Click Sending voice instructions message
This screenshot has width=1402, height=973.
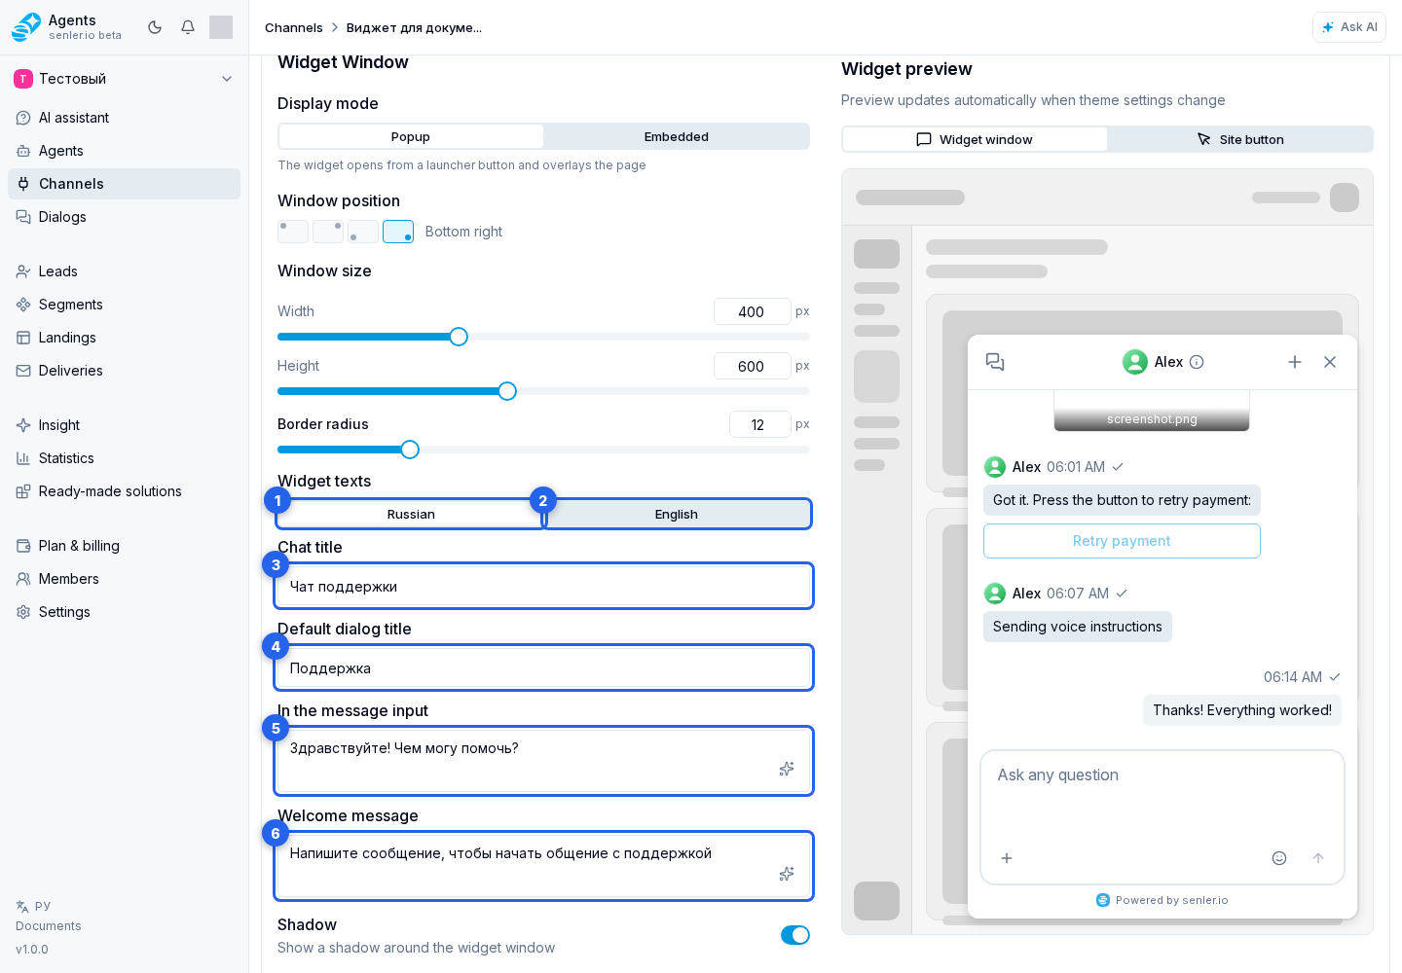click(x=1078, y=627)
